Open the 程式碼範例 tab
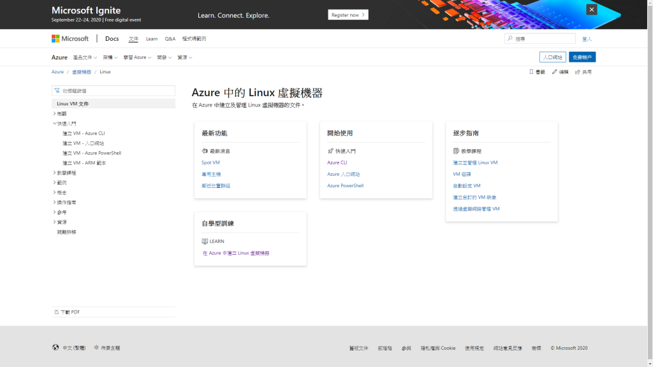This screenshot has height=367, width=653. click(194, 39)
